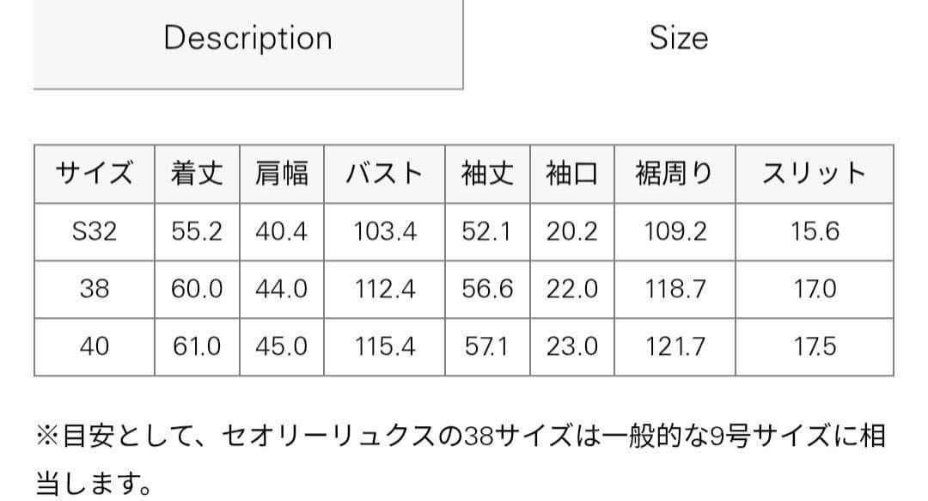Click the 袖口 column header

(x=571, y=173)
